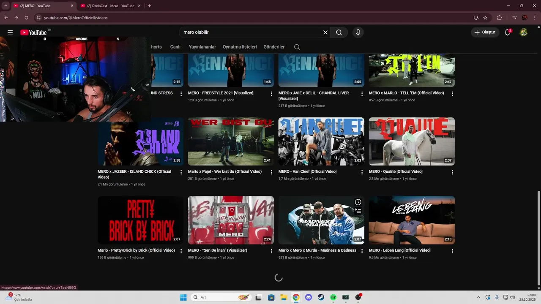
Task: Show hidden system tray icons chevron
Action: pyautogui.click(x=478, y=297)
